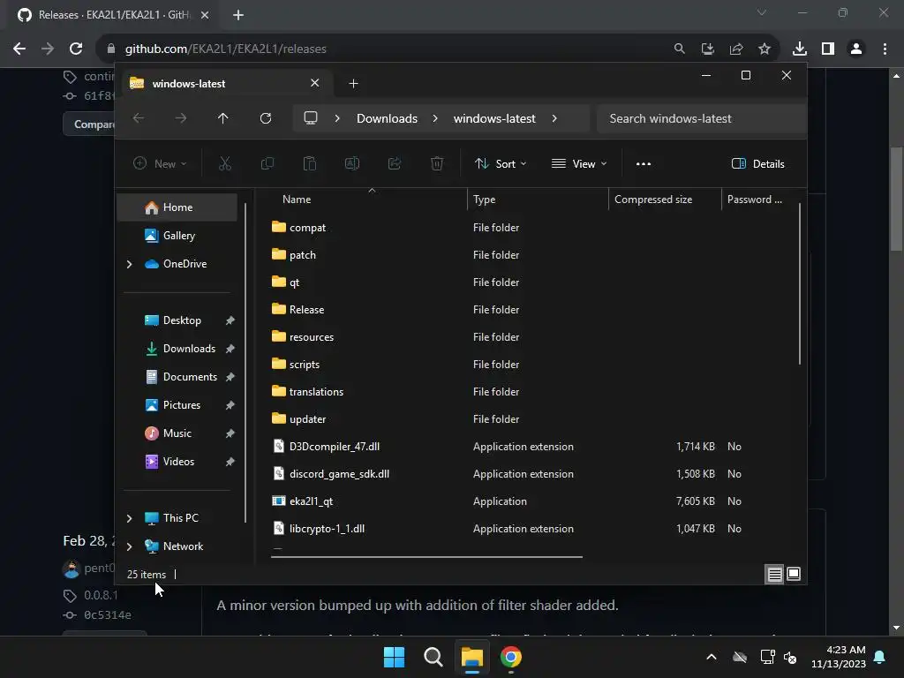Click Chrome icon in the taskbar
Image resolution: width=904 pixels, height=678 pixels.
pyautogui.click(x=511, y=657)
